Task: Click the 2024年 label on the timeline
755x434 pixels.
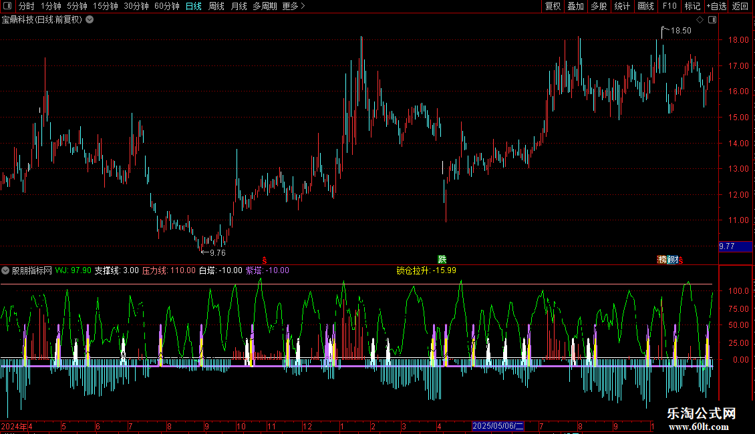Action: (15, 426)
